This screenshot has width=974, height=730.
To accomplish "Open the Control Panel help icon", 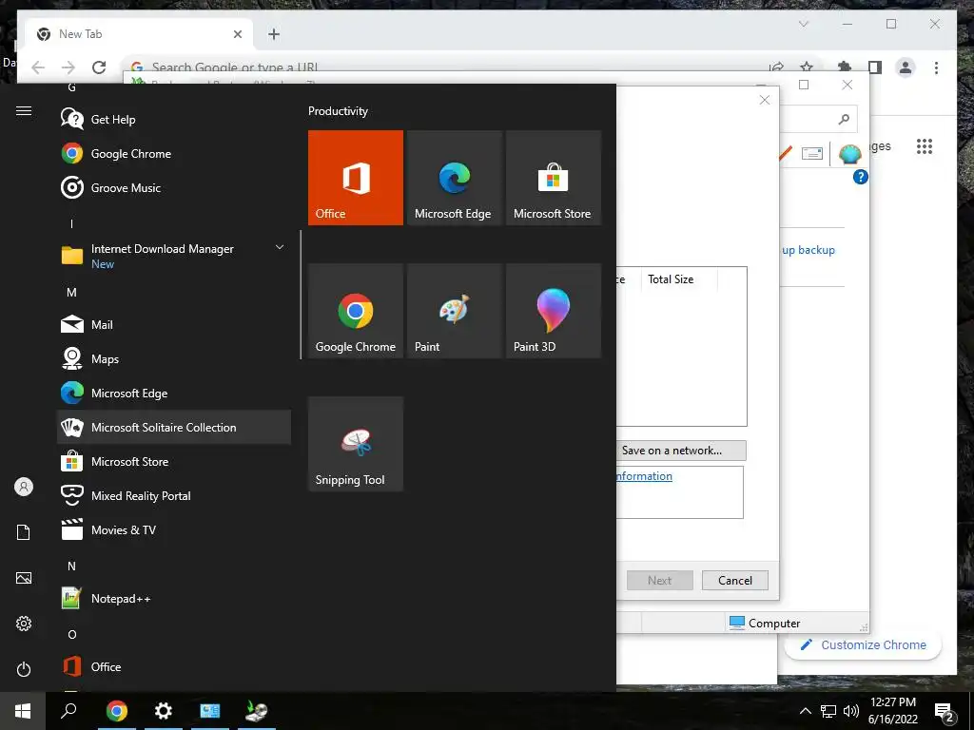I will coord(860,178).
